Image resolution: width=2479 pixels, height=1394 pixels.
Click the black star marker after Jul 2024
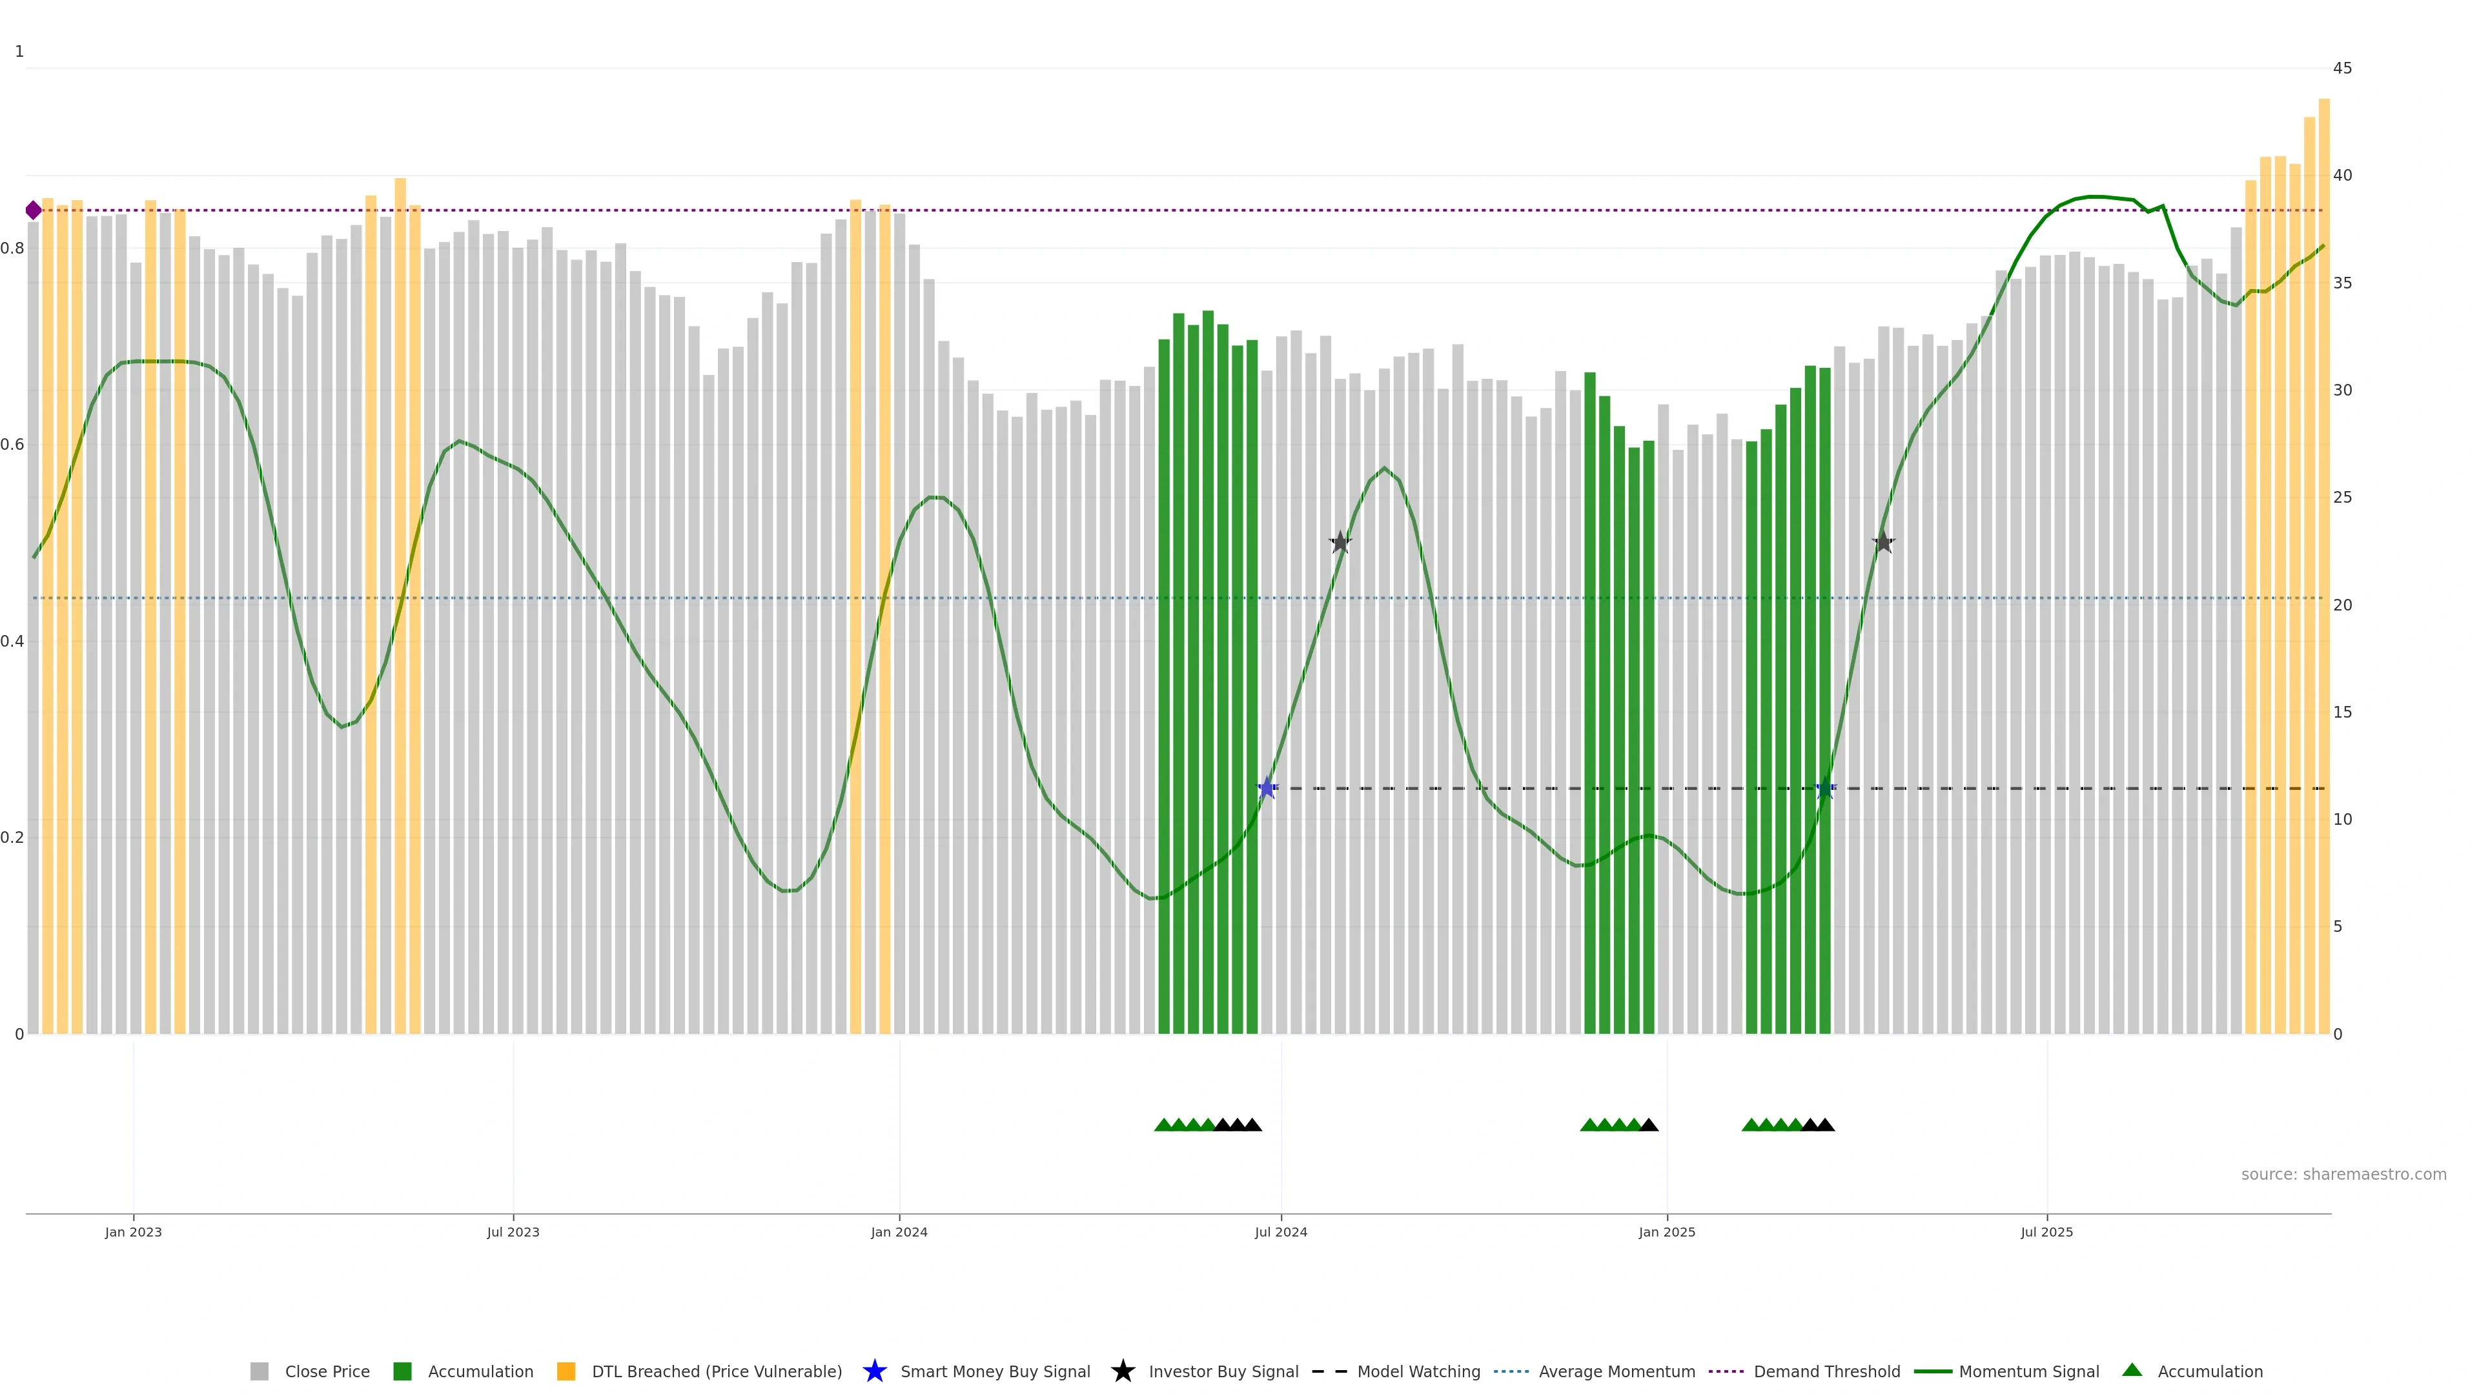point(1341,543)
